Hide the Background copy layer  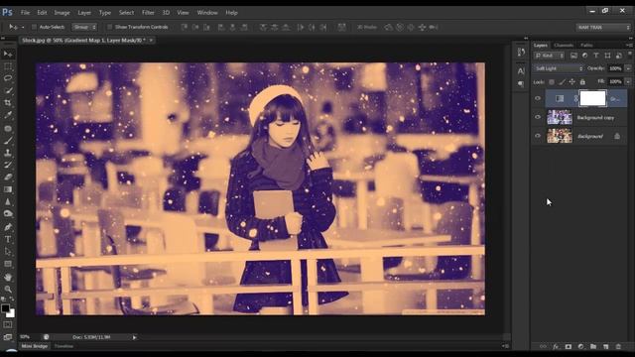(538, 117)
